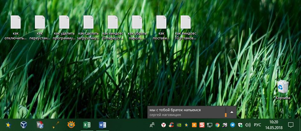The width and height of the screenshot is (301, 131).
Task: Open the clock and calendar flyout
Action: [274, 125]
